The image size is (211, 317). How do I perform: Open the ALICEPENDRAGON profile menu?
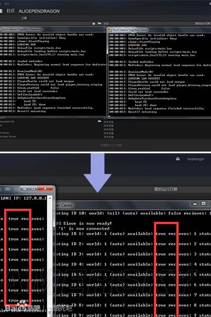39,11
